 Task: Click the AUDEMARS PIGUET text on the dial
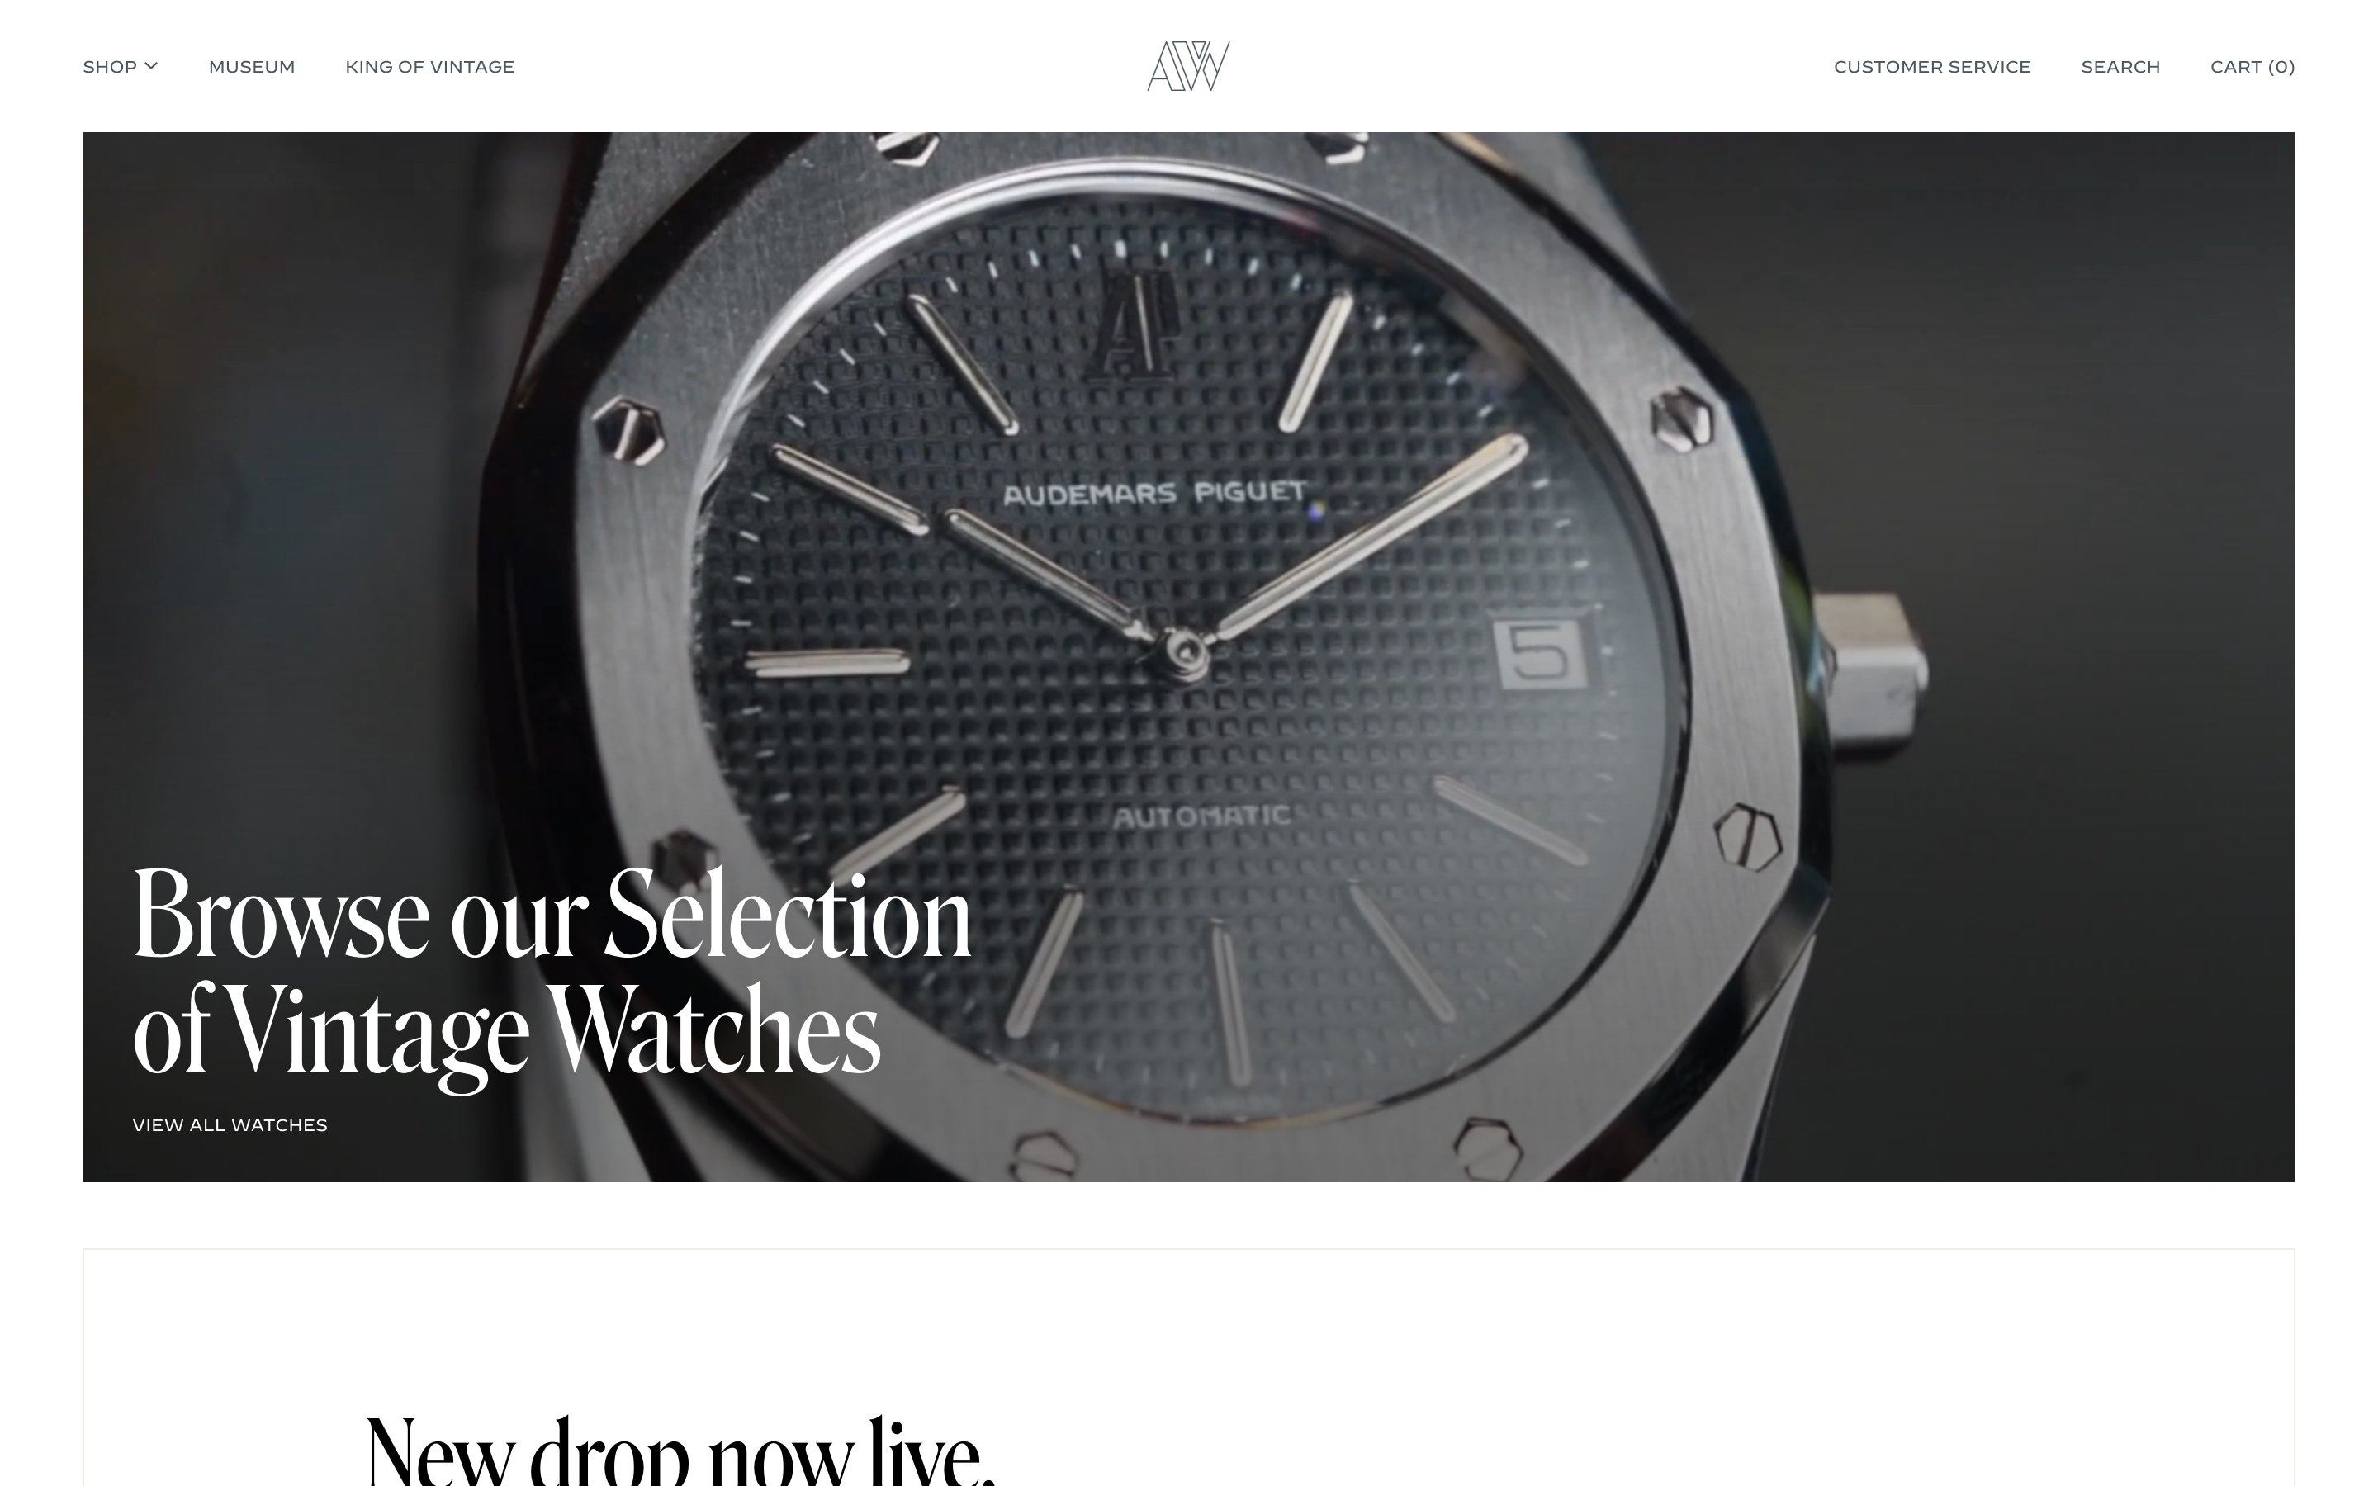coord(1154,494)
